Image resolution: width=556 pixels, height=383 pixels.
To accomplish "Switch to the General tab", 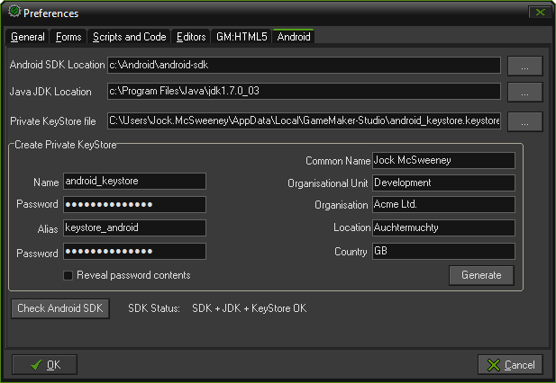I will pos(28,37).
